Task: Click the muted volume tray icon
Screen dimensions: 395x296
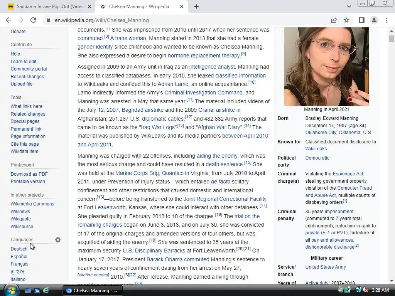Action: click(365, 290)
